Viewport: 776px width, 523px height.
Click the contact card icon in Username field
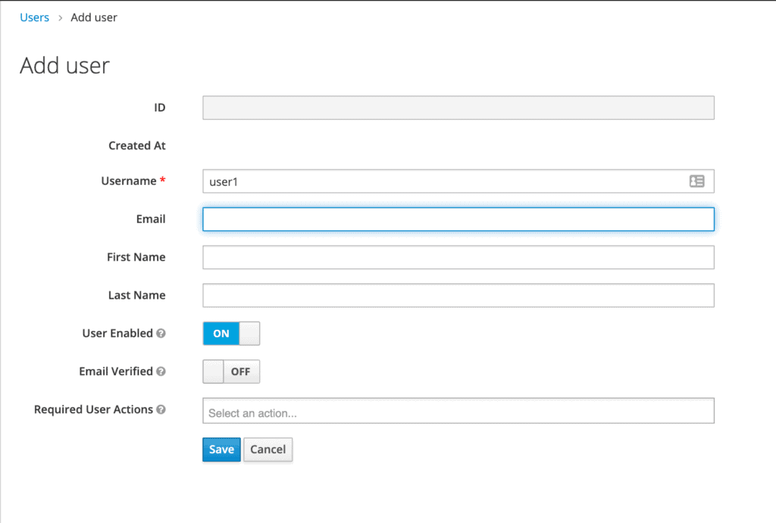pos(696,181)
